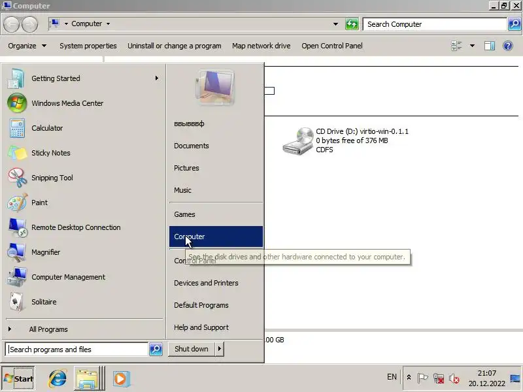Click Map network drive
The image size is (523, 392).
pyautogui.click(x=261, y=46)
